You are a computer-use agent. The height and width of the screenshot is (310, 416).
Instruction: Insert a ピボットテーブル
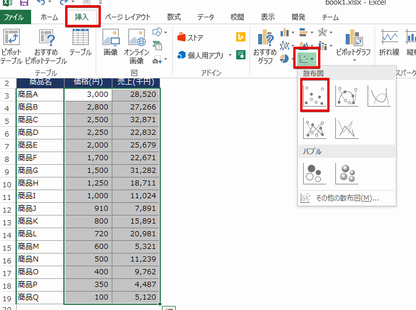(x=11, y=47)
